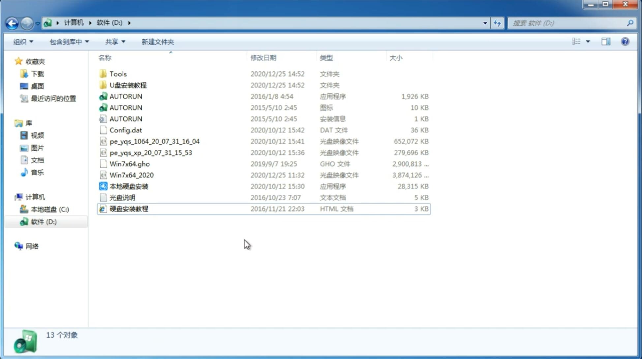642x359 pixels.
Task: Open Config.dat configuration file
Action: click(x=126, y=130)
